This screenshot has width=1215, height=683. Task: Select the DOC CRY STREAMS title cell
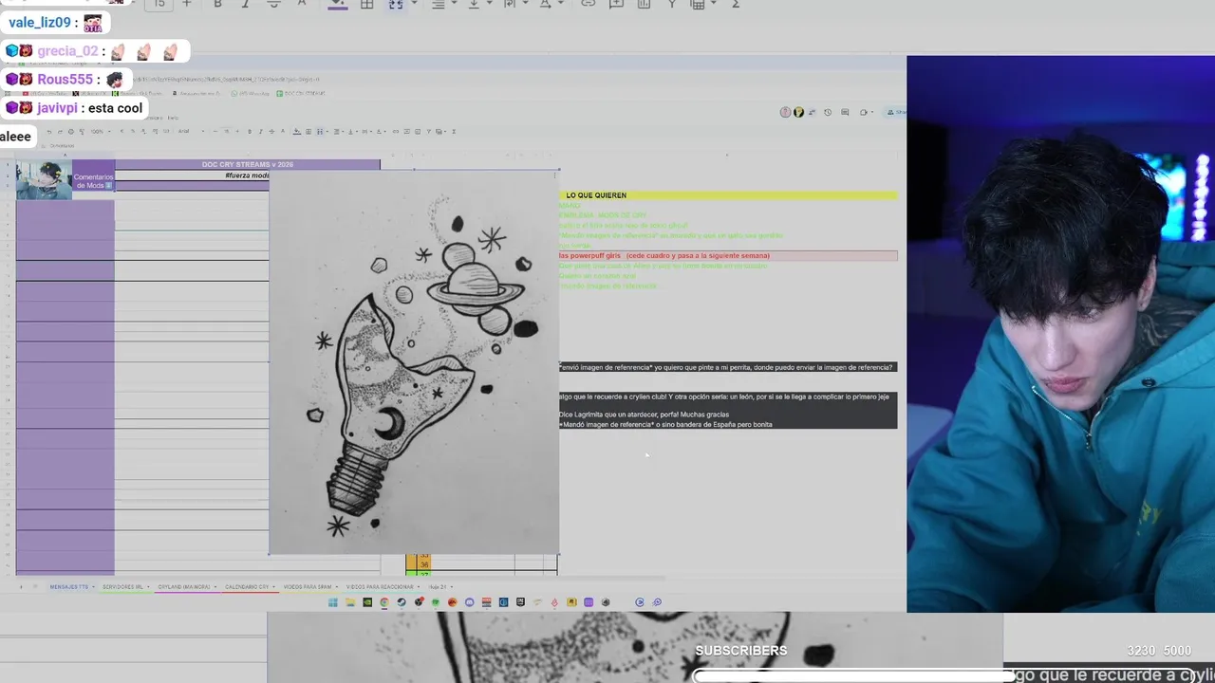(x=248, y=165)
